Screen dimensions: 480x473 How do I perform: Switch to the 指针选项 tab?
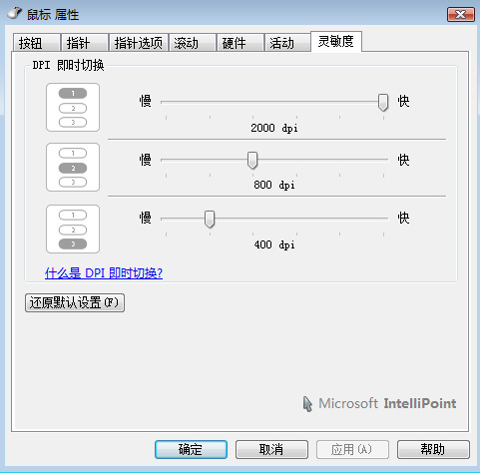(139, 43)
